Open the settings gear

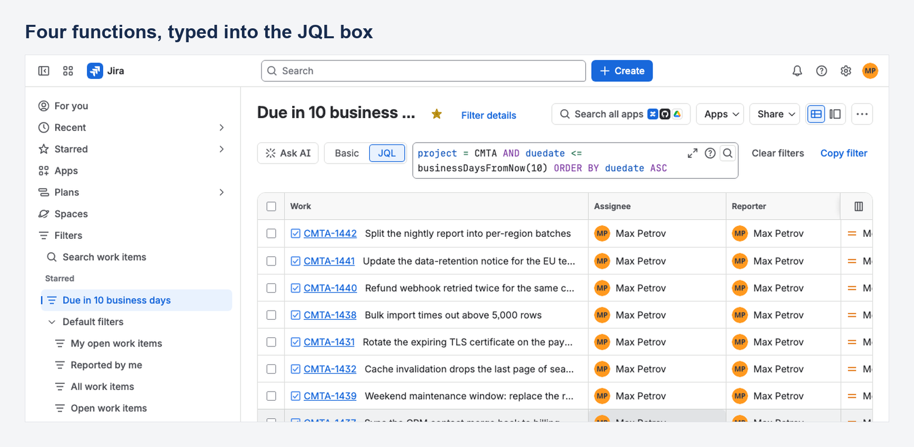pyautogui.click(x=846, y=71)
